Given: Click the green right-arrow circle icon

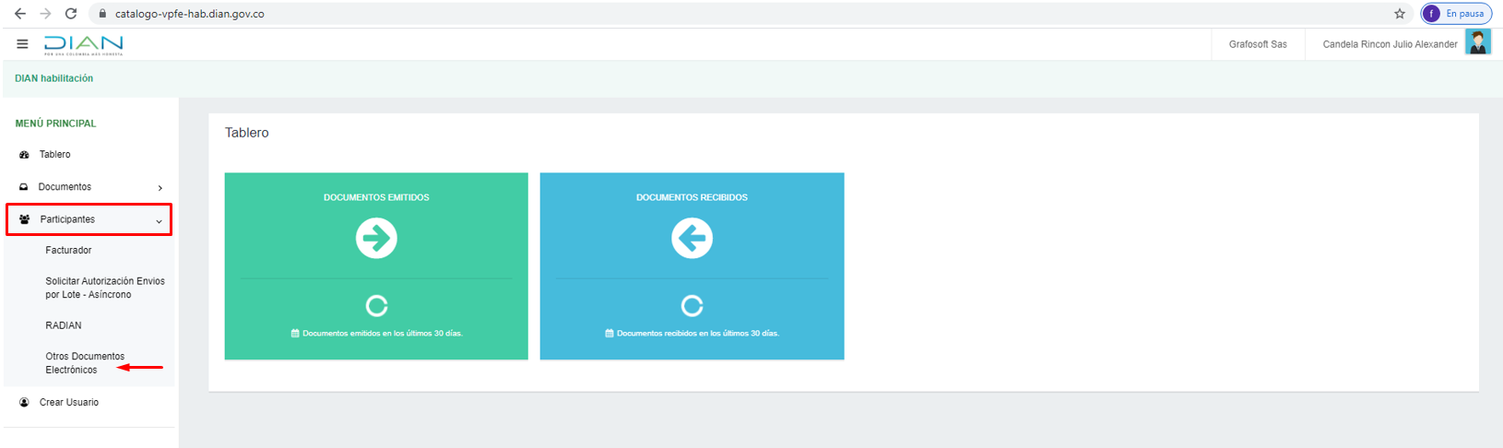Looking at the screenshot, I should pyautogui.click(x=376, y=238).
